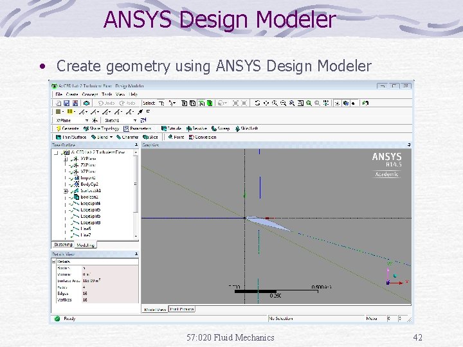Select Edgesplit4 in the tree outline
463x347 pixels.
coord(91,204)
